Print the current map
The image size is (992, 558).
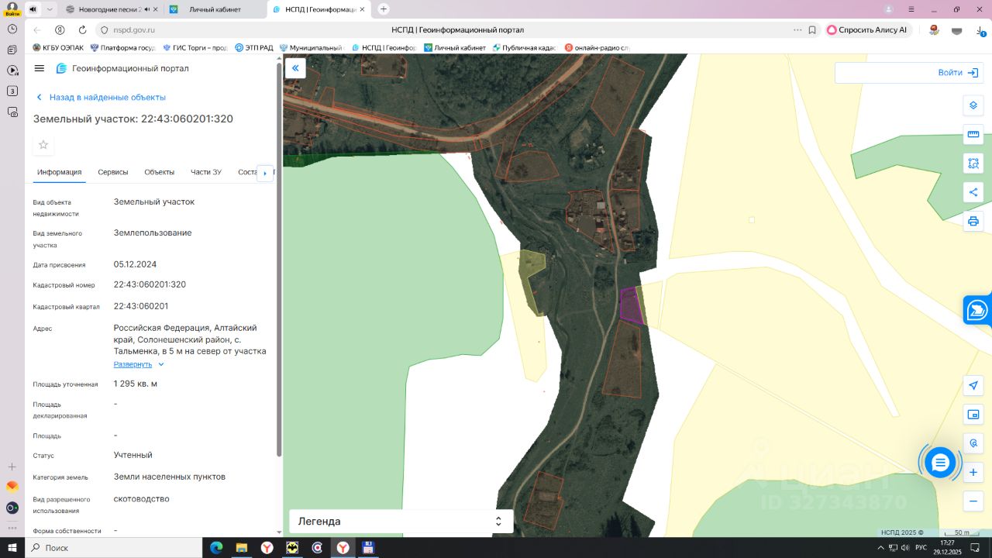[x=973, y=222]
